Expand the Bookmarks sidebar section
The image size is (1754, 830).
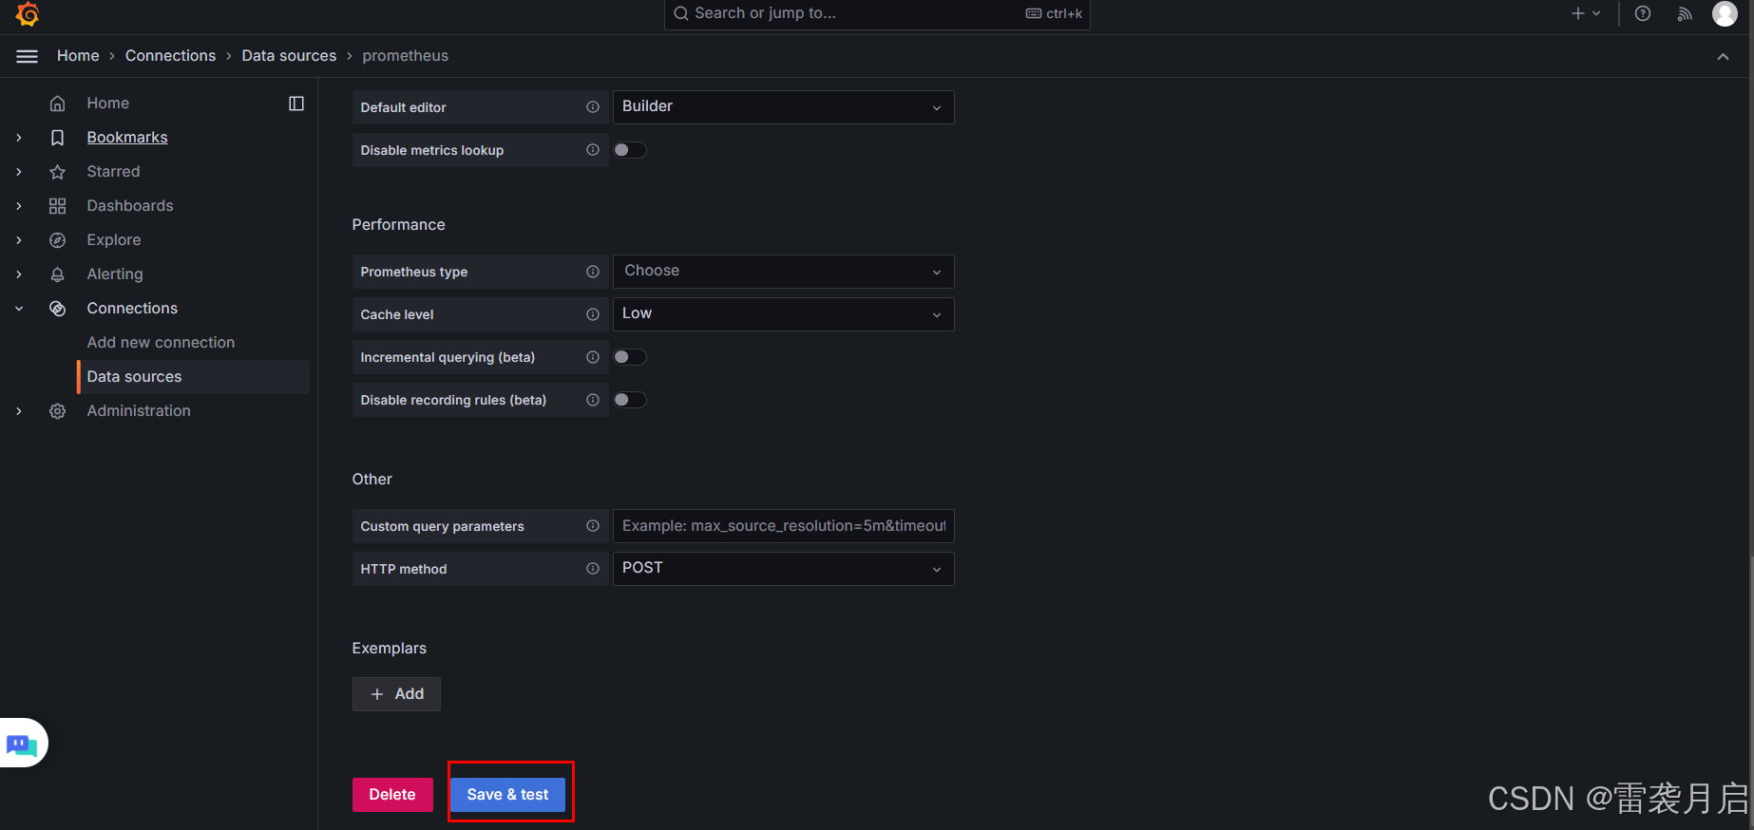[x=19, y=138]
